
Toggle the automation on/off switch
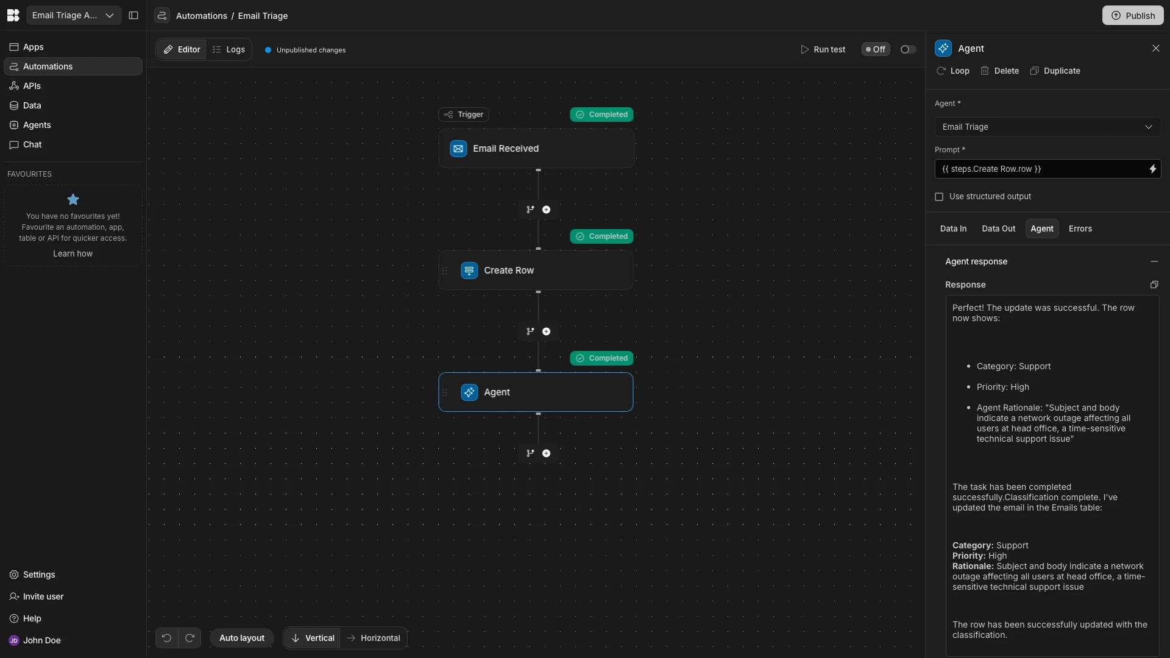tap(907, 49)
